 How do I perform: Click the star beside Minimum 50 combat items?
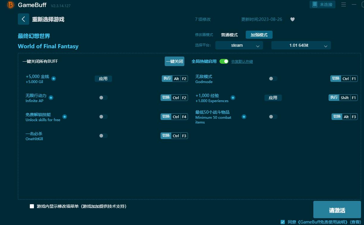pyautogui.click(x=244, y=117)
